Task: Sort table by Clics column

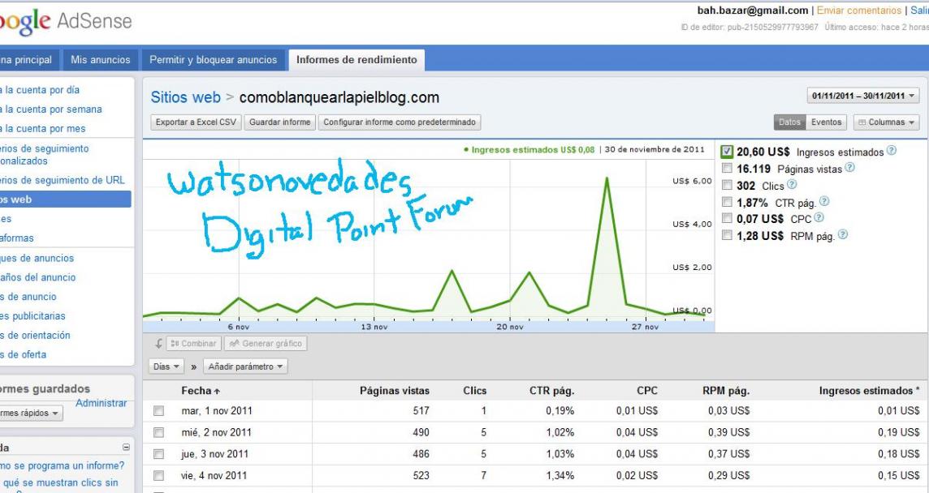Action: pos(474,391)
